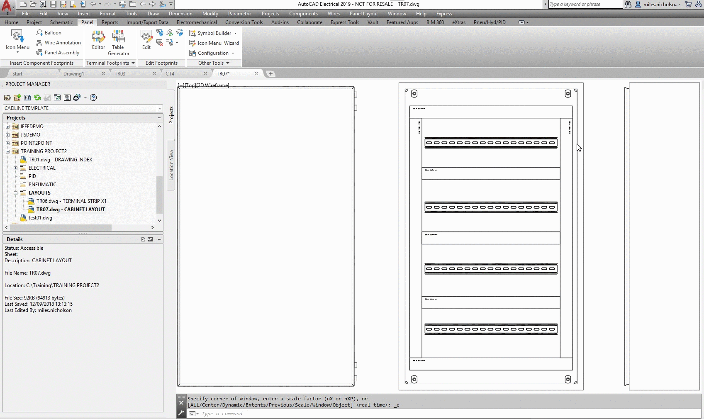Open the Icon Menu Wizard
The height and width of the screenshot is (419, 704).
(214, 43)
